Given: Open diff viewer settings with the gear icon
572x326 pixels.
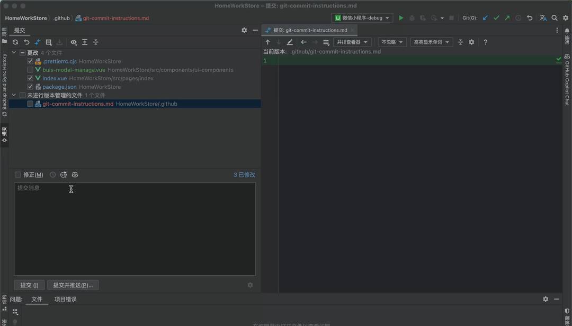Looking at the screenshot, I should coord(471,42).
